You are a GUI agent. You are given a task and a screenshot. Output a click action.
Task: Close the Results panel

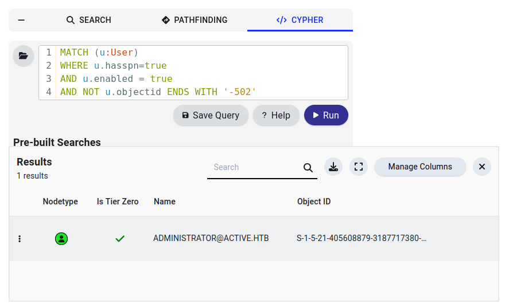coord(482,167)
